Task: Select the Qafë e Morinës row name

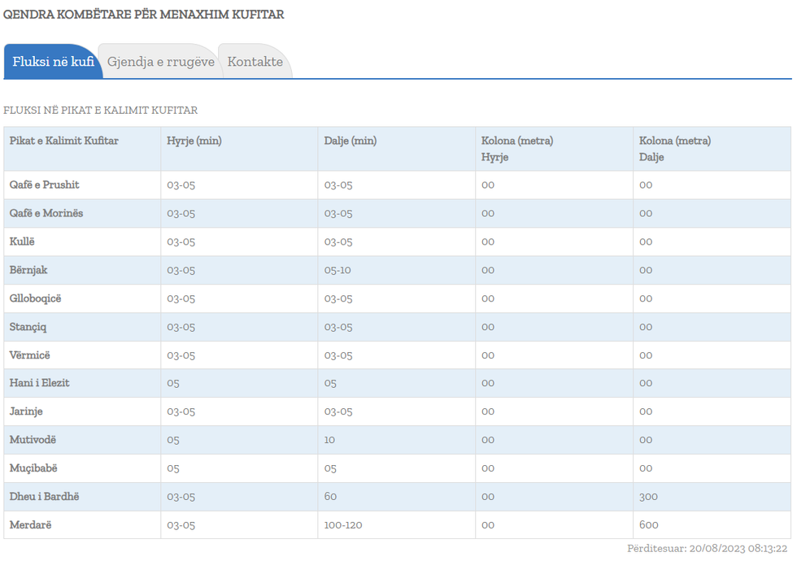Action: [46, 213]
